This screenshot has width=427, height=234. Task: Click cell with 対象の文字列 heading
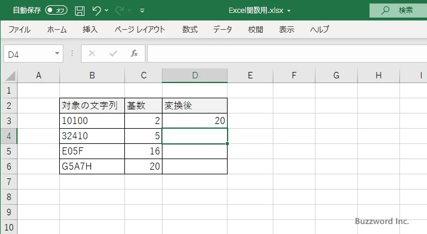(92, 106)
